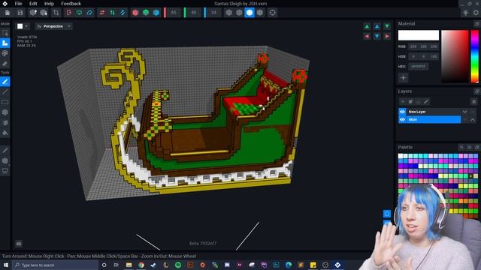The image size is (481, 270).
Task: Click the blue up arrow view button
Action: (377, 26)
